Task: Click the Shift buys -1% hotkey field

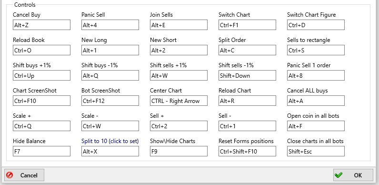Action: point(110,75)
